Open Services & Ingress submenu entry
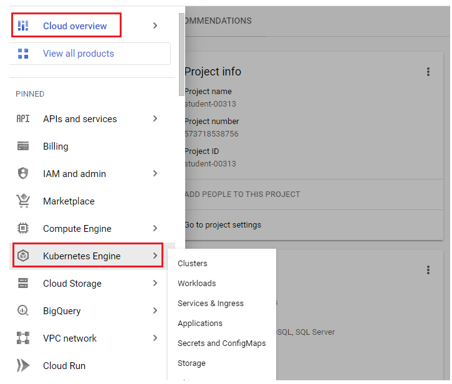 click(x=211, y=304)
